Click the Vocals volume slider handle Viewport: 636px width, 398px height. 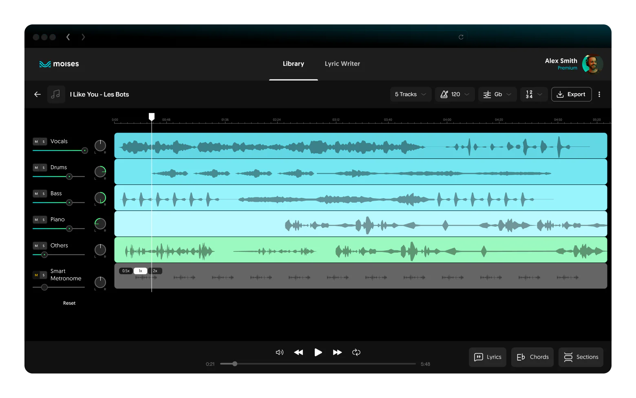point(85,151)
